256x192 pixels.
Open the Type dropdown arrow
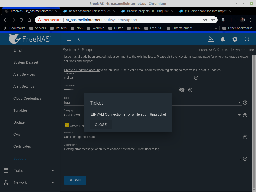click(x=239, y=102)
